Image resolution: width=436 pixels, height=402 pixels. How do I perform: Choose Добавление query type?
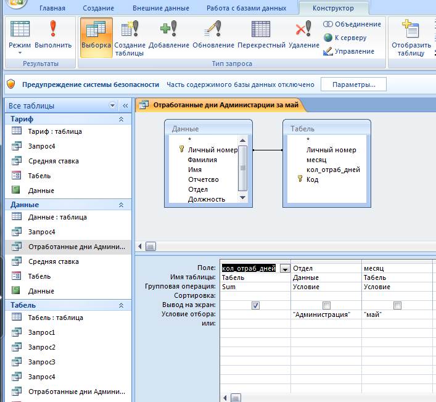pos(169,35)
